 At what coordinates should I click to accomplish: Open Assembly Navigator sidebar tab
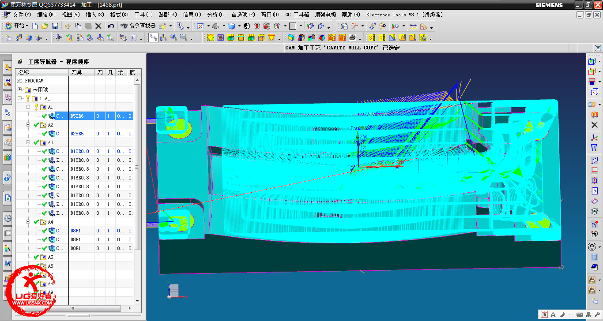click(x=8, y=67)
